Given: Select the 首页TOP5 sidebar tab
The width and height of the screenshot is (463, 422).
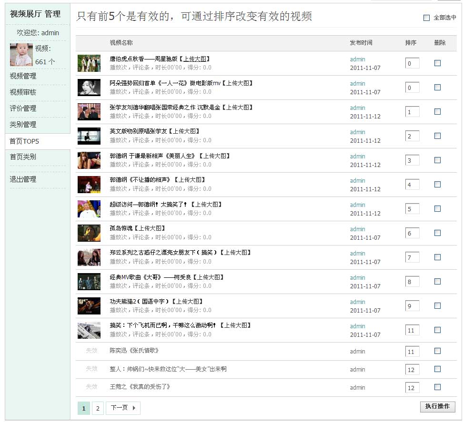Looking at the screenshot, I should pos(38,141).
